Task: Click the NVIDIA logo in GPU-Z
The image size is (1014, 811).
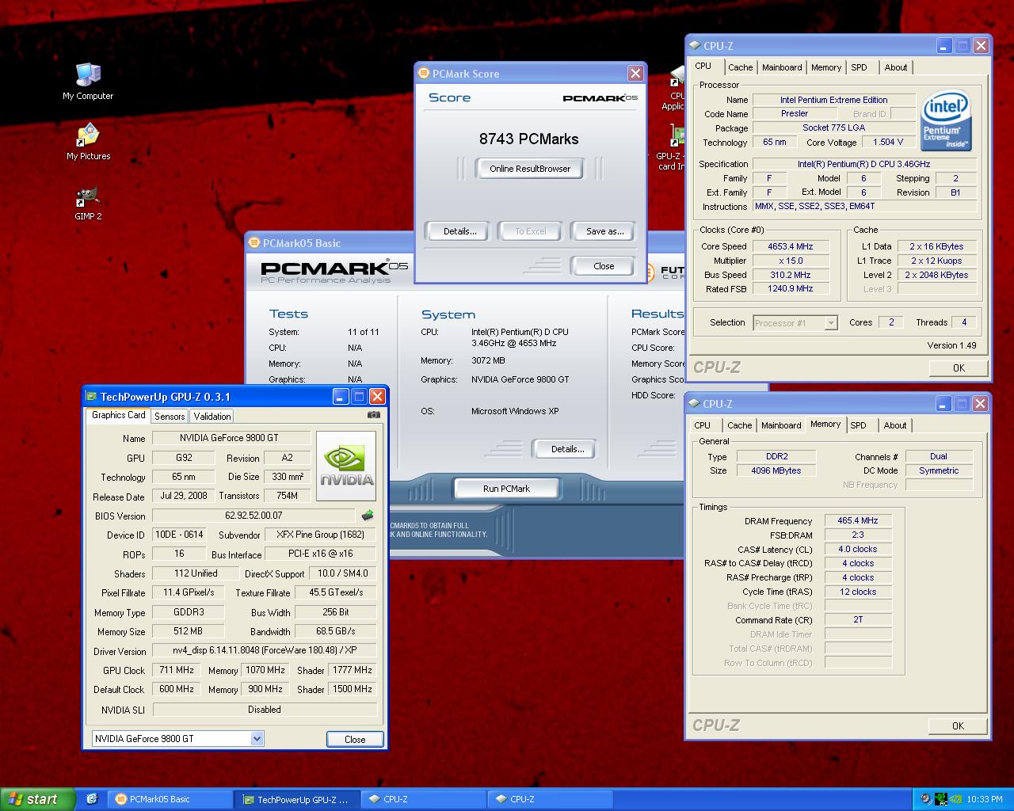Action: [346, 466]
